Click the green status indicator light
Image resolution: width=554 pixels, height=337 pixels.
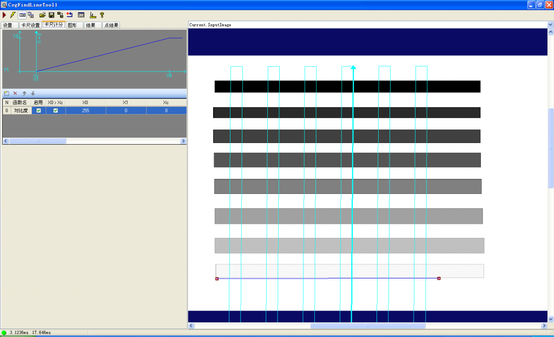click(4, 333)
